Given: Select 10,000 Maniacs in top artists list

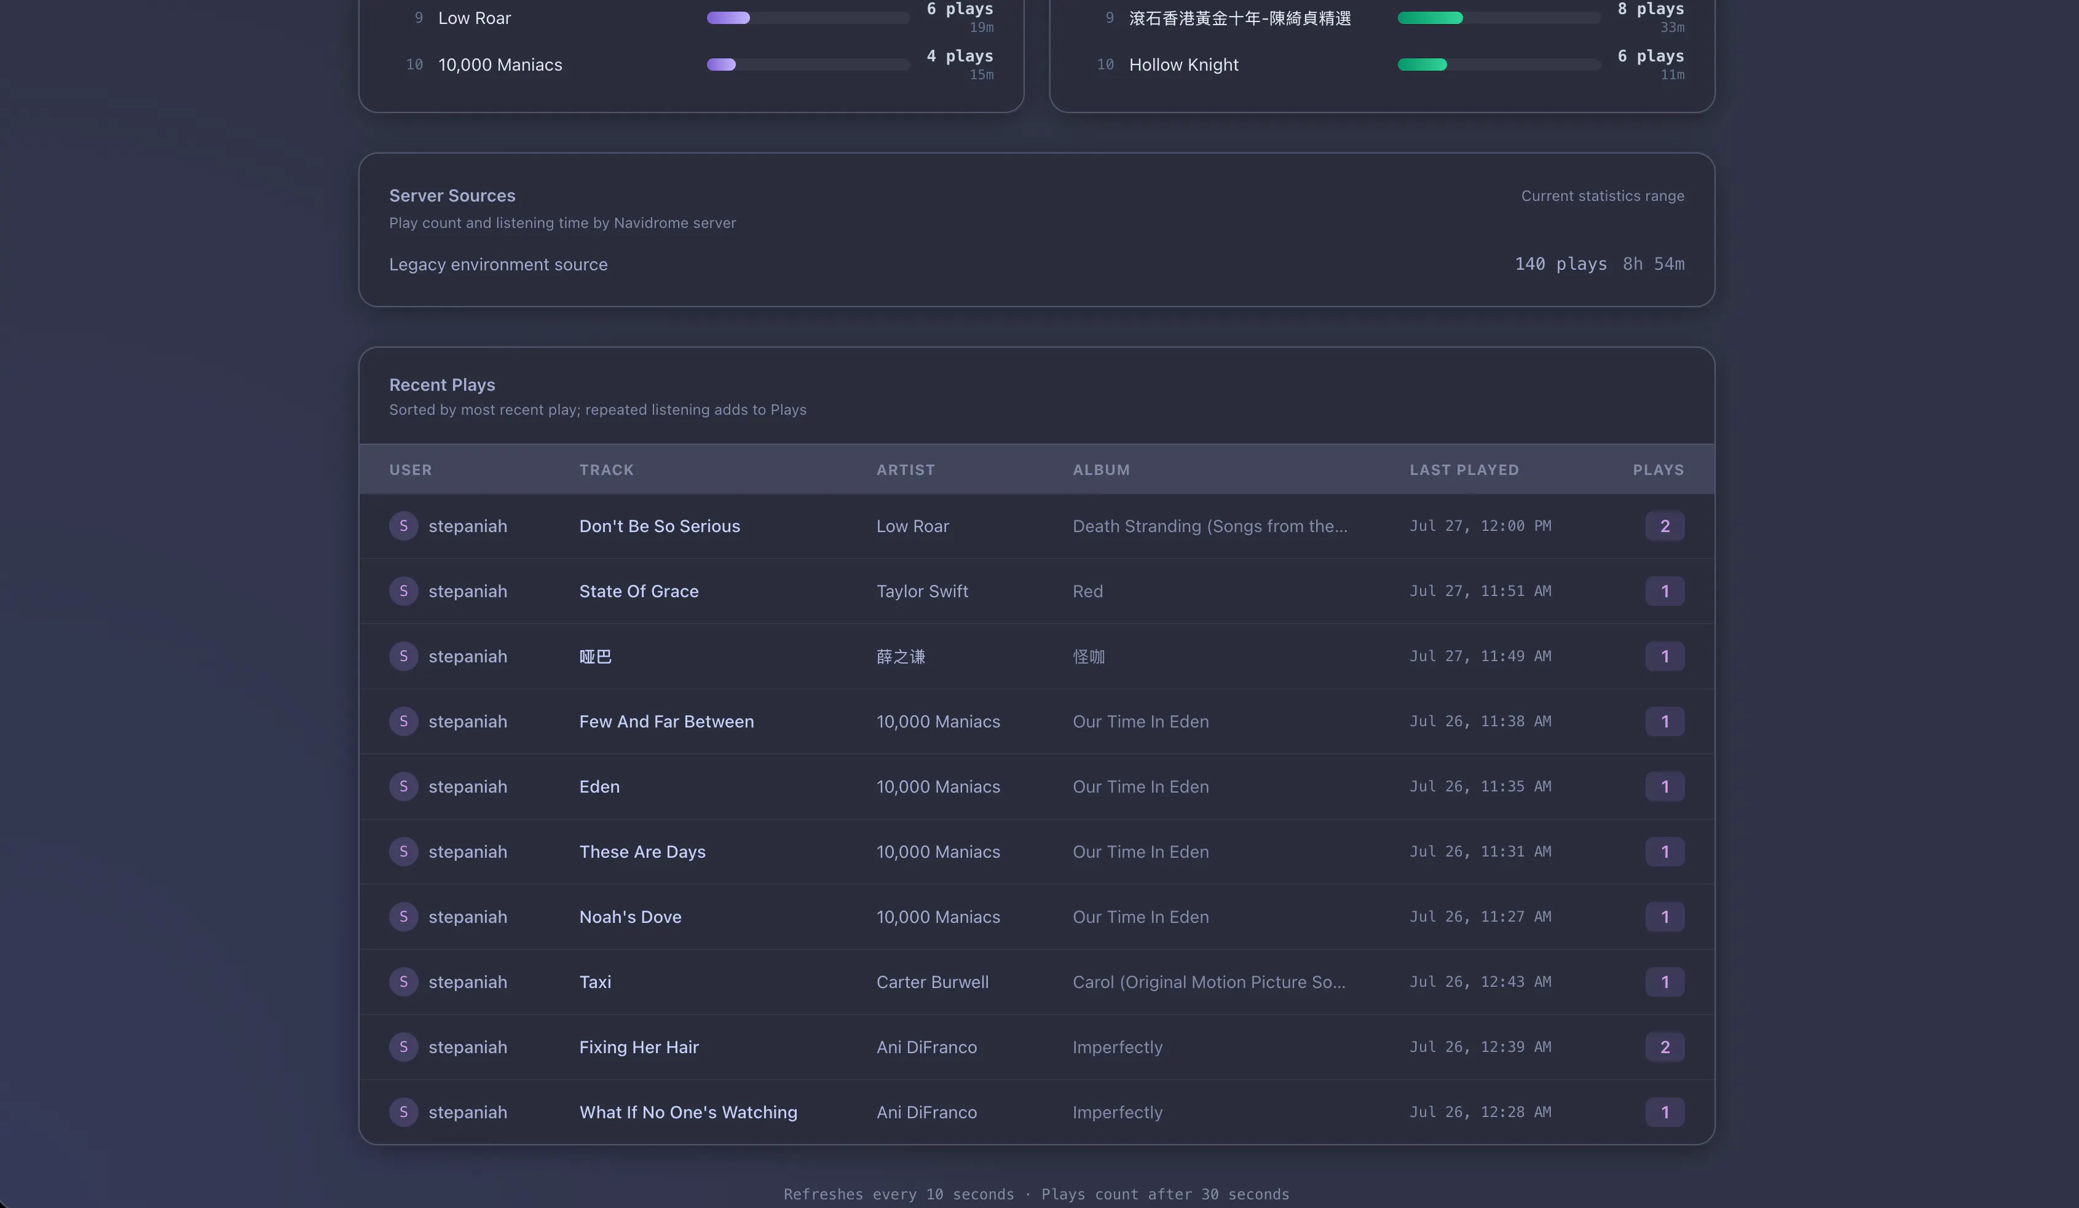Looking at the screenshot, I should click(x=500, y=65).
